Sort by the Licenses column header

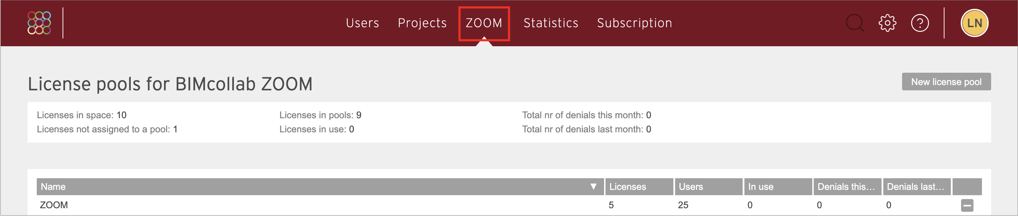(639, 187)
